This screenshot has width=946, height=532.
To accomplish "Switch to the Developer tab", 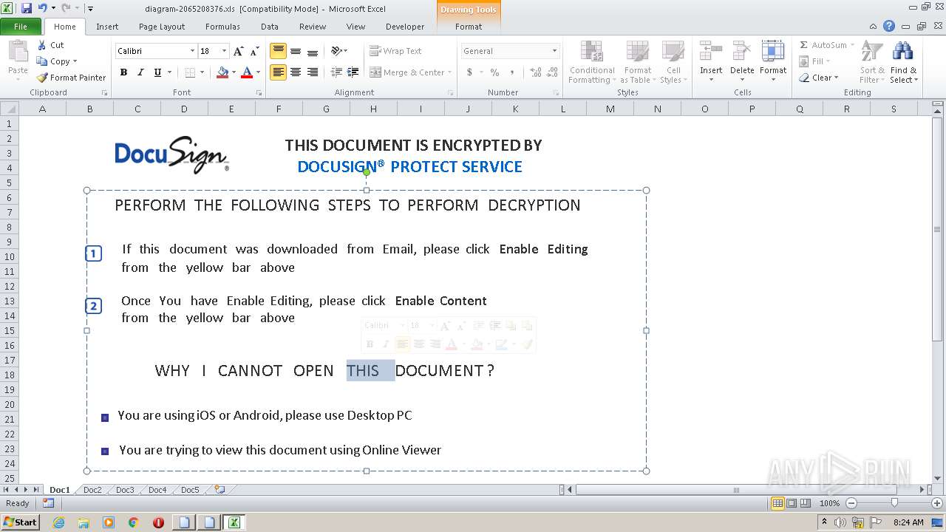I will pyautogui.click(x=405, y=27).
